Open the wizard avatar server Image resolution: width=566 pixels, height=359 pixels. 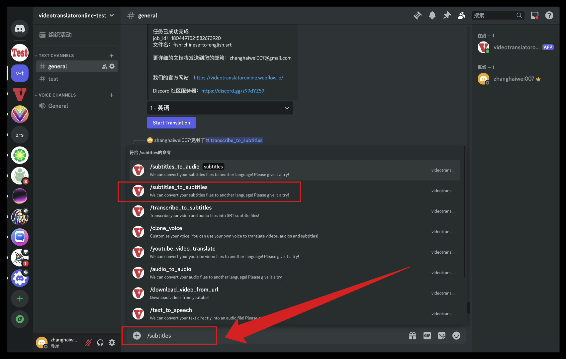click(20, 217)
